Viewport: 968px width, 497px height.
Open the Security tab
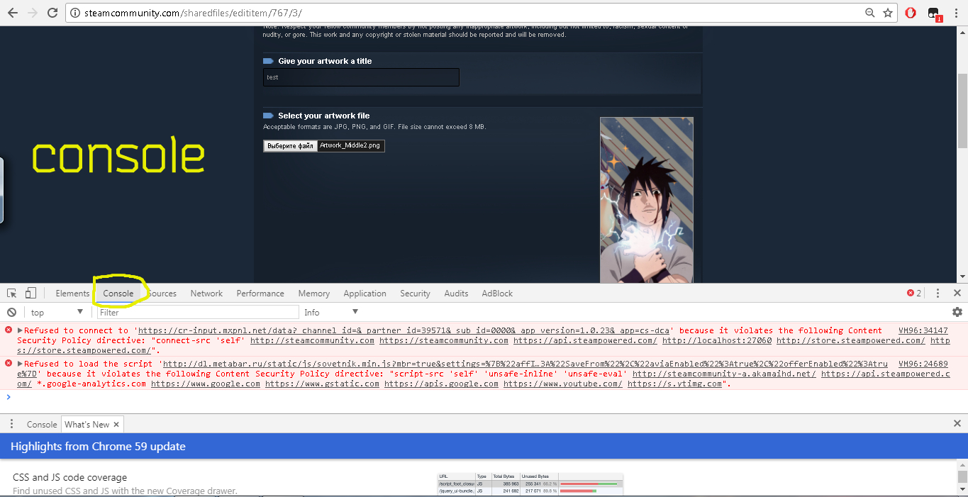tap(415, 294)
